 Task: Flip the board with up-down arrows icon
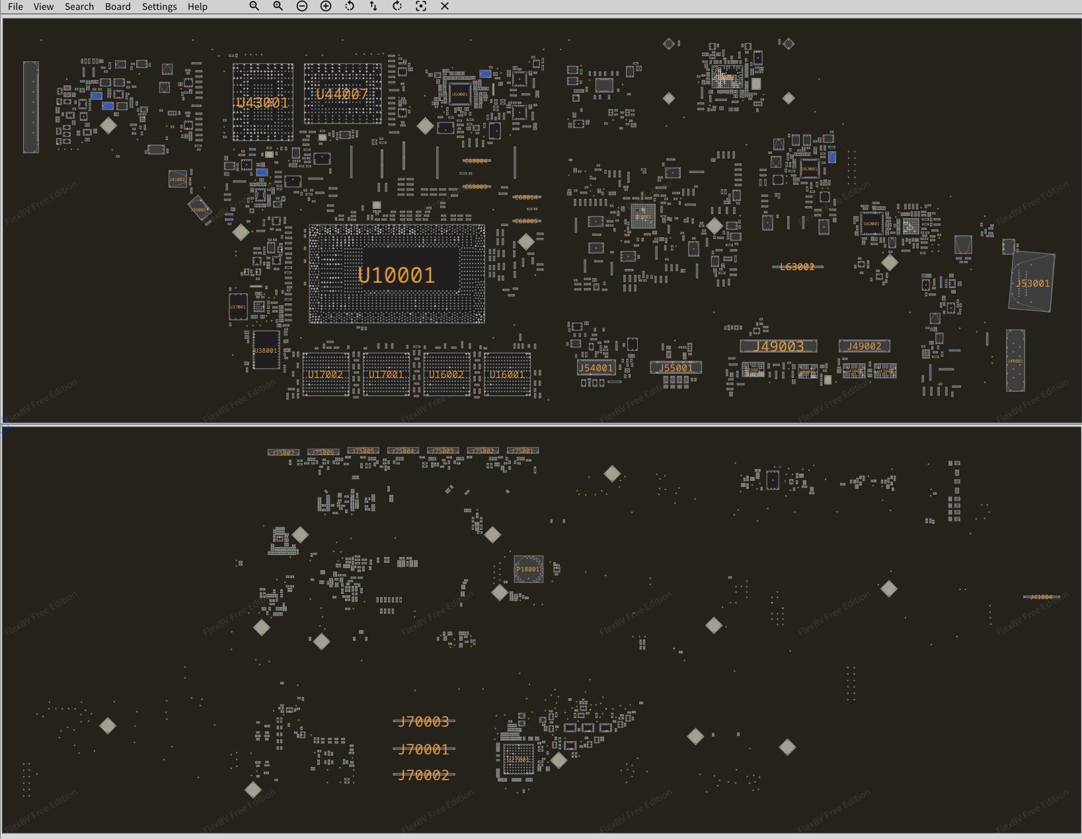(x=373, y=6)
